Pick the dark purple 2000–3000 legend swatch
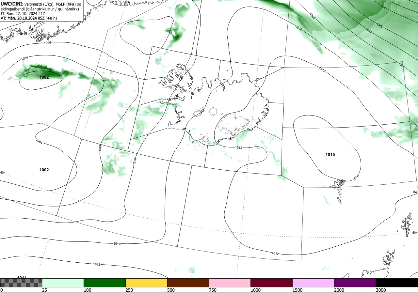Viewport: 418px width, 293px height. click(355, 283)
